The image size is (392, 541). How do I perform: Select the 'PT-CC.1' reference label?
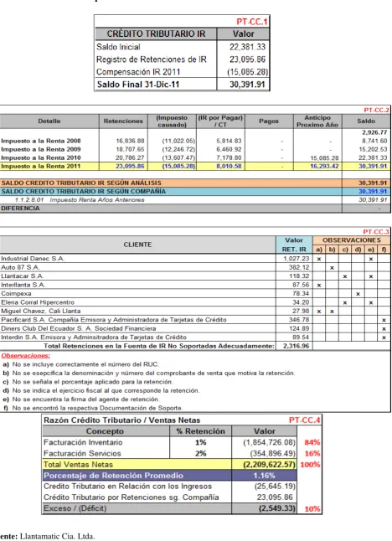point(252,22)
